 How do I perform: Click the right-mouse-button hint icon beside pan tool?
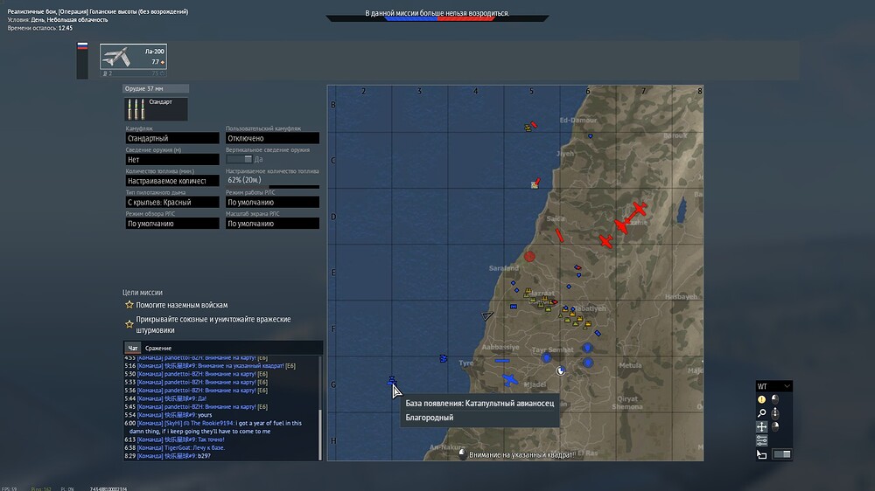click(x=775, y=427)
